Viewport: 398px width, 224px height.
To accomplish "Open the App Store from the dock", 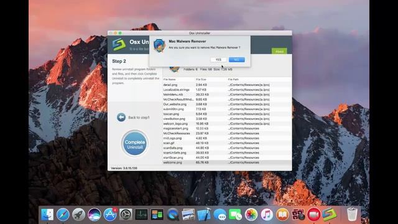I will (x=110, y=215).
